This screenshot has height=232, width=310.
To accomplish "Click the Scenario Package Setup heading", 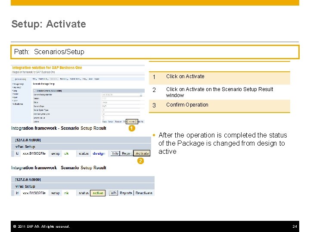I will [x=44, y=84].
